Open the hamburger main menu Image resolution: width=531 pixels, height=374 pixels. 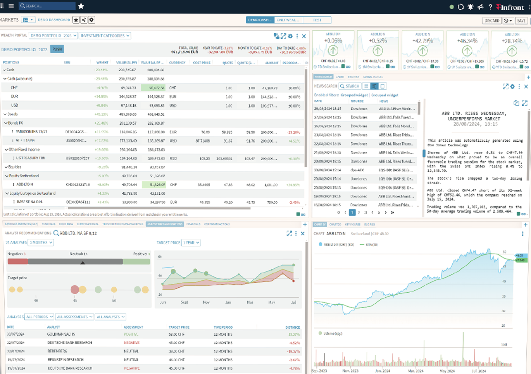click(x=11, y=6)
